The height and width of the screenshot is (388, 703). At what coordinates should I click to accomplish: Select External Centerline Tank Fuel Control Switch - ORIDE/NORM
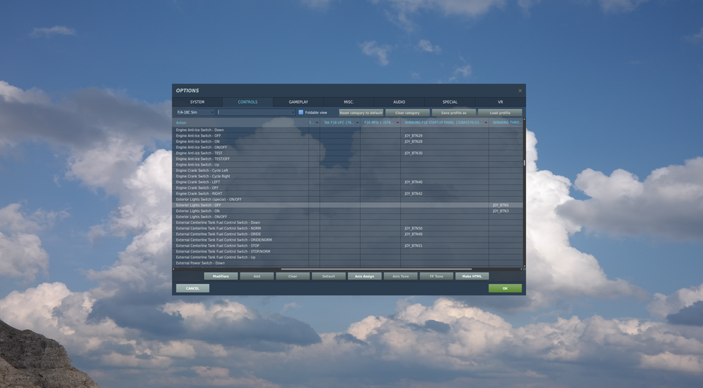pyautogui.click(x=348, y=240)
